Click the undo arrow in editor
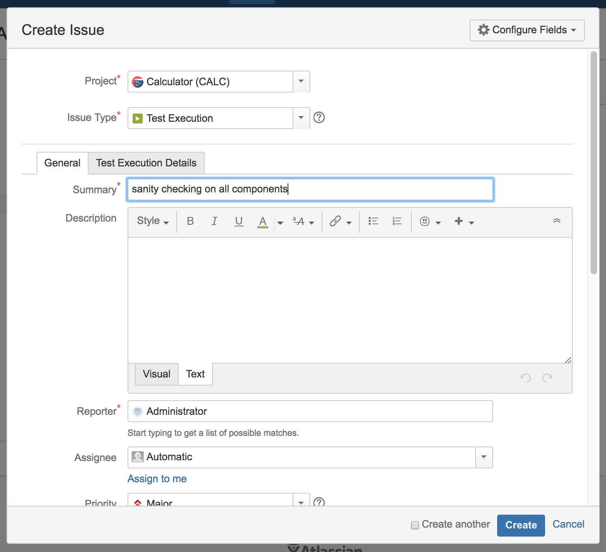The height and width of the screenshot is (552, 606). (x=526, y=378)
